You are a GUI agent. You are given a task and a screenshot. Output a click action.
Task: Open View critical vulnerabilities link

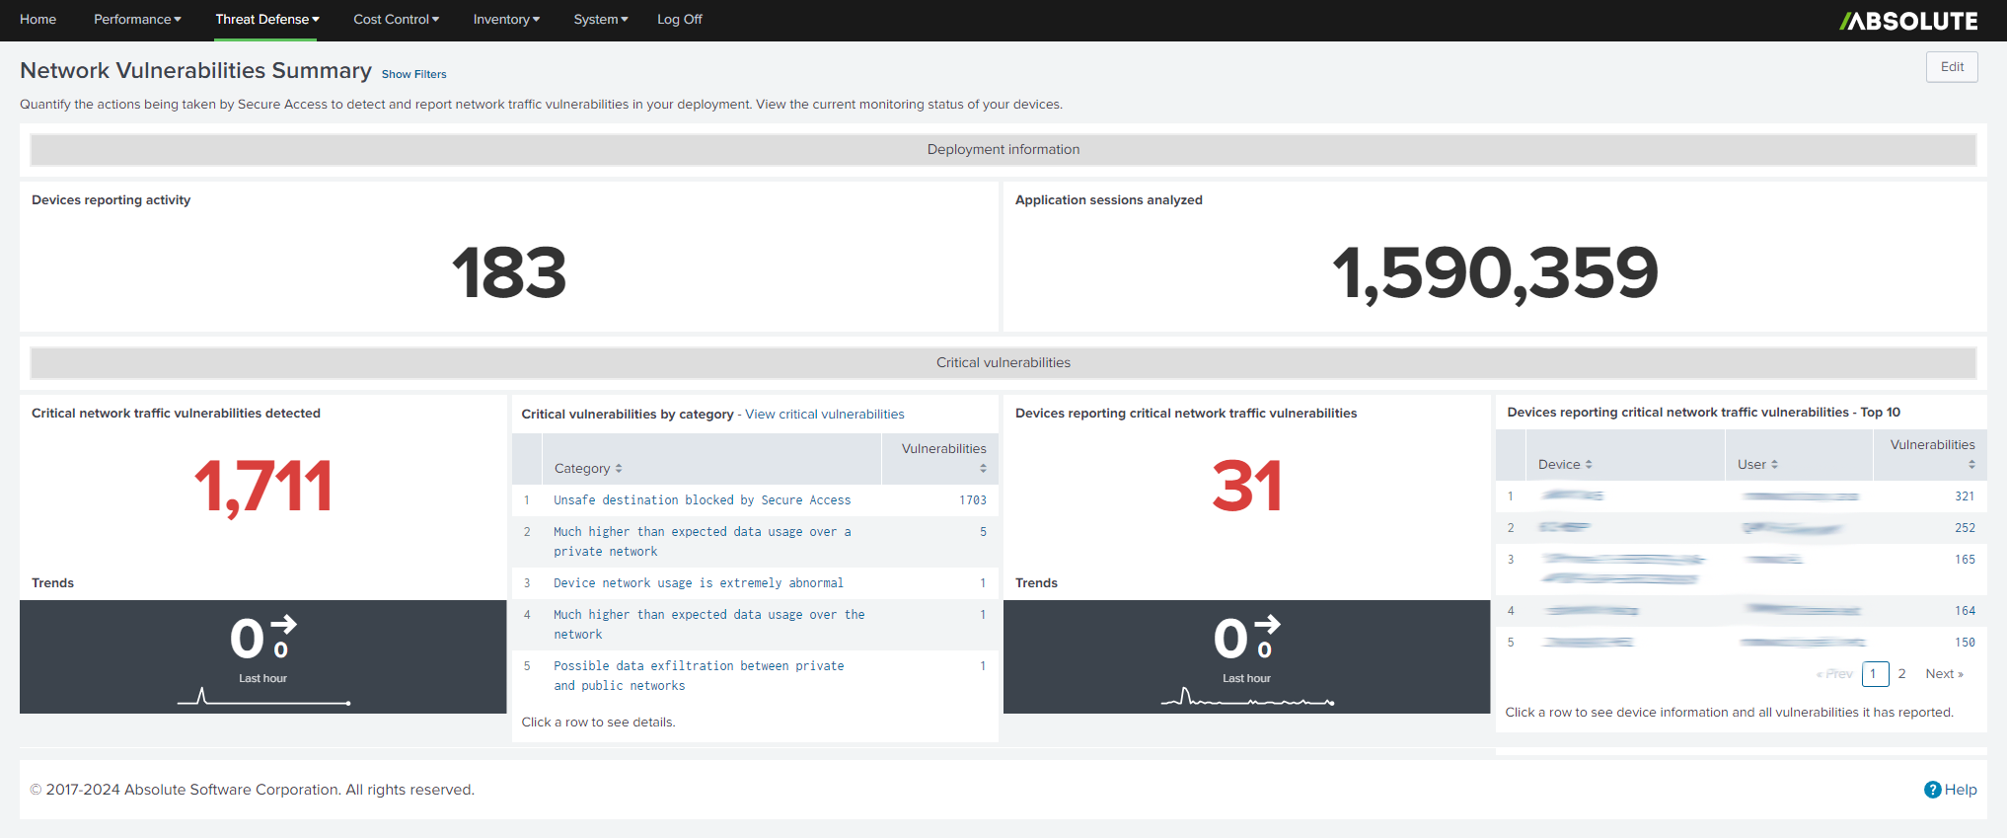coord(824,415)
